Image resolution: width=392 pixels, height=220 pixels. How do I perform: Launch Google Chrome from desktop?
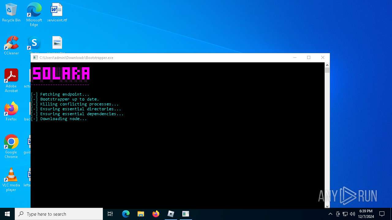pos(11,147)
